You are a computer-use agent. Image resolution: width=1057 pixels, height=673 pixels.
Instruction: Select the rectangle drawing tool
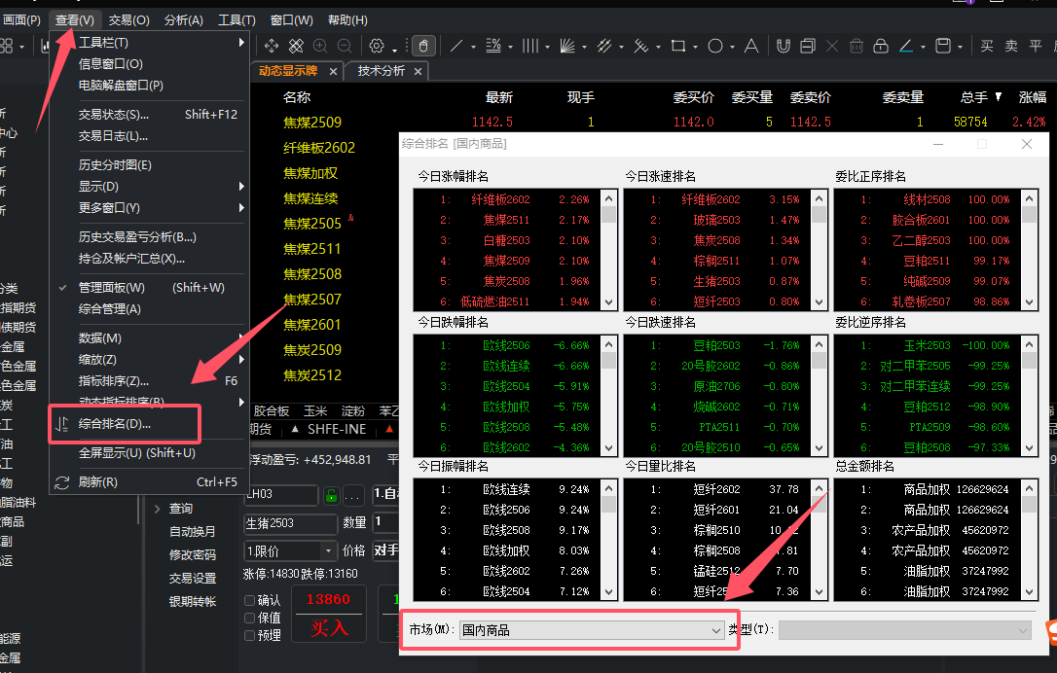(x=678, y=46)
